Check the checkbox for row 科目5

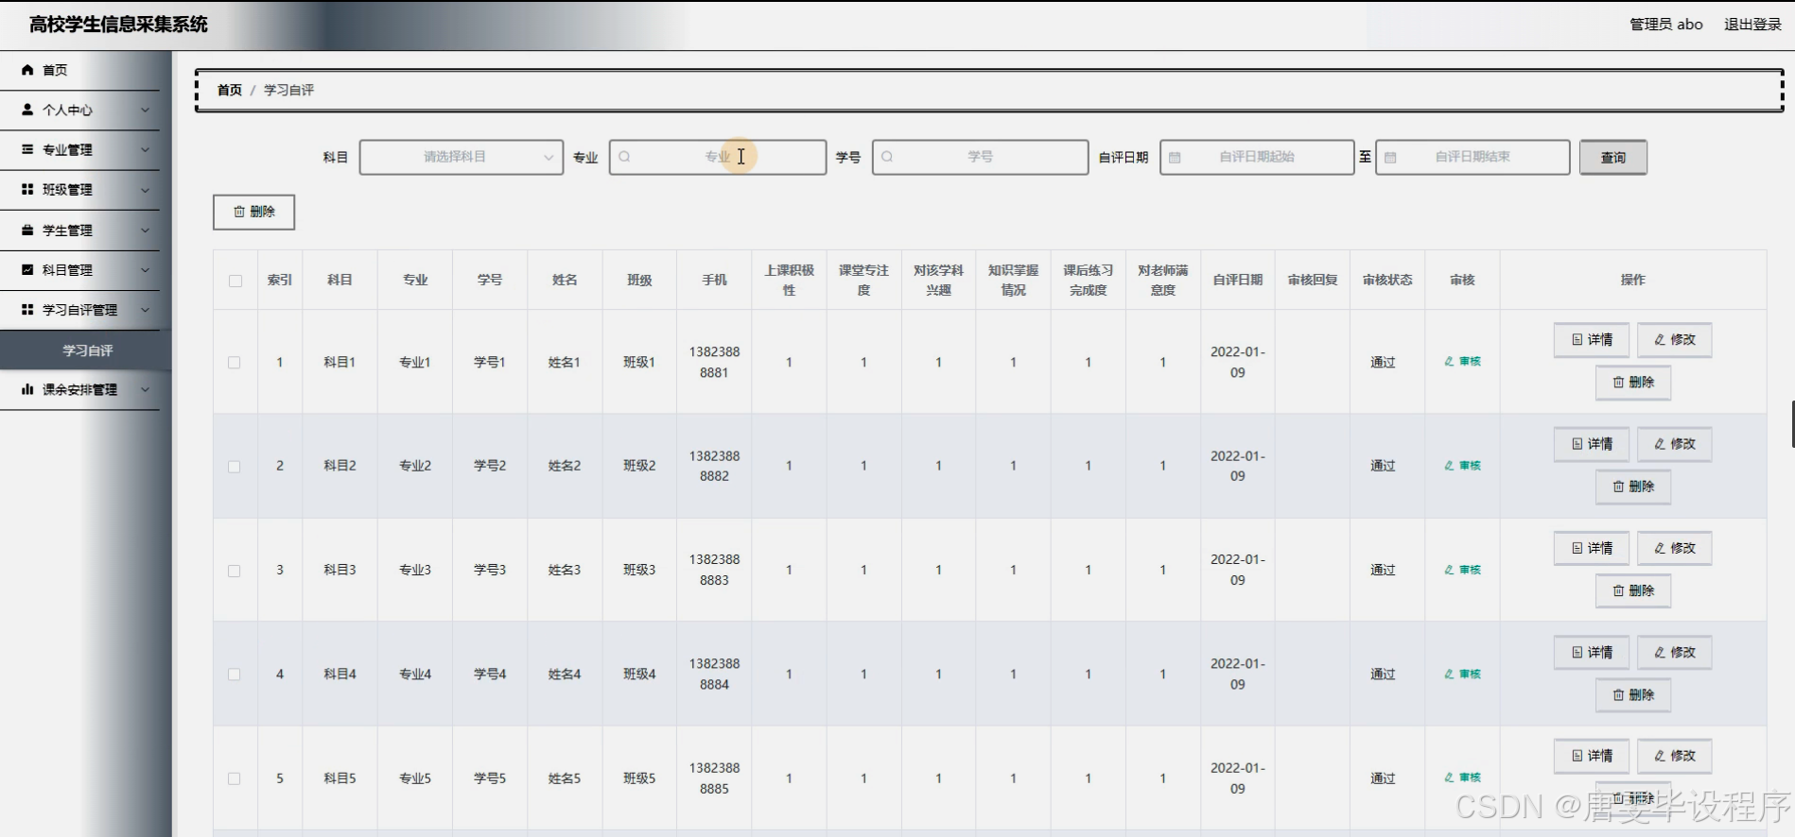[235, 778]
